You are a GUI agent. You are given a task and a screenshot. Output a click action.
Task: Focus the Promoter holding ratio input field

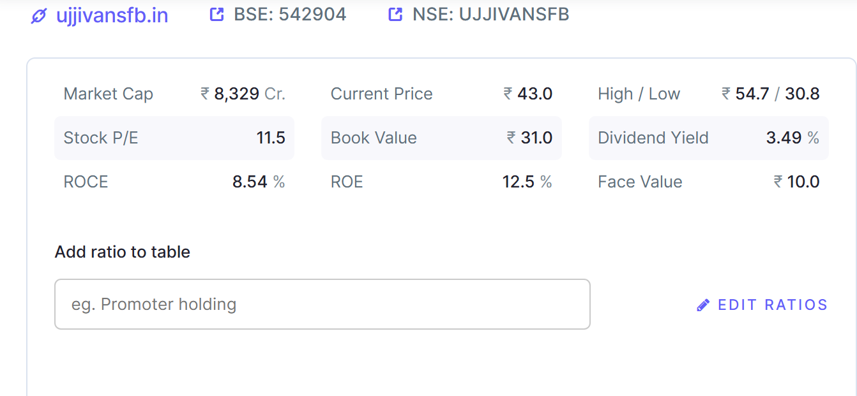pyautogui.click(x=322, y=304)
